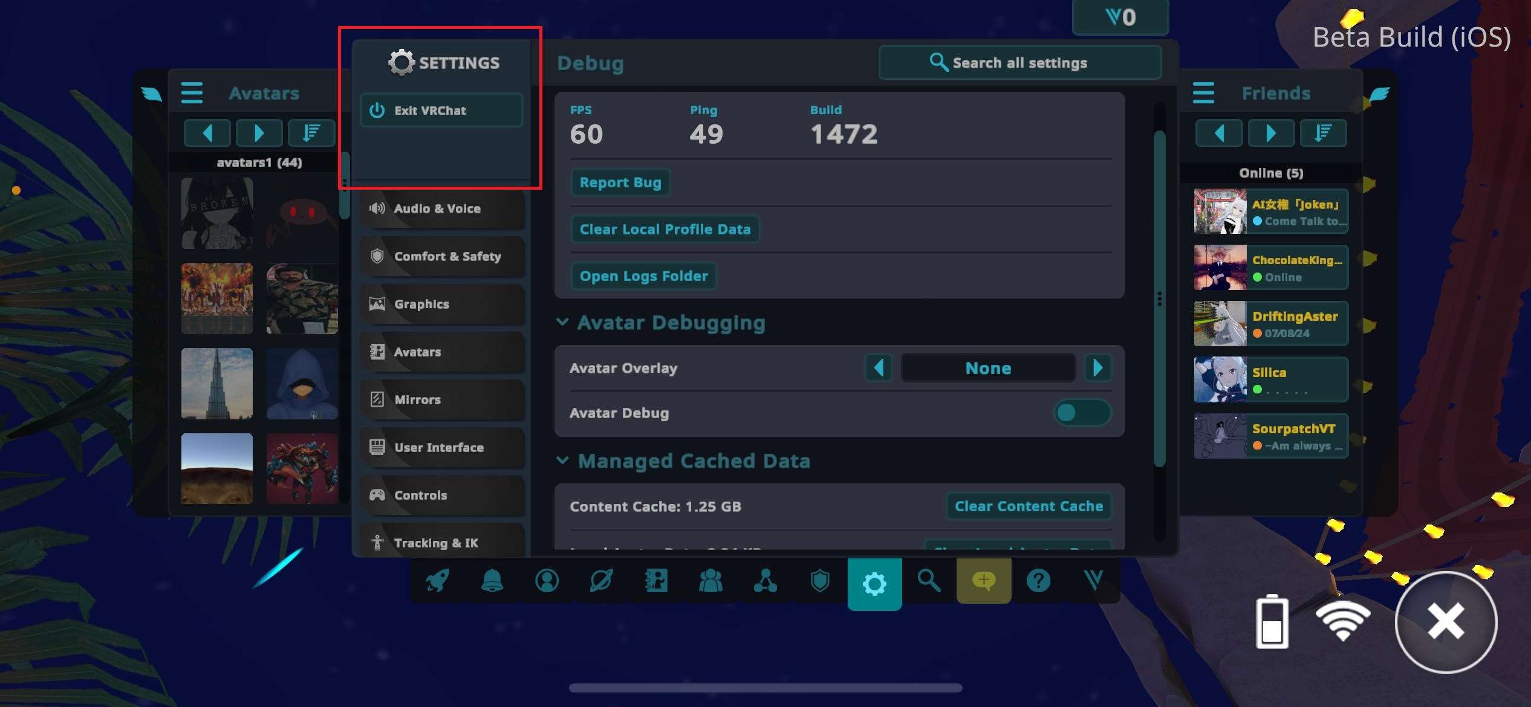The image size is (1531, 707).
Task: Select the camouflage soldier avatar thumbnail
Action: (x=302, y=299)
